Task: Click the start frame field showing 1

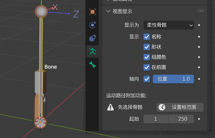Action: click(x=156, y=119)
